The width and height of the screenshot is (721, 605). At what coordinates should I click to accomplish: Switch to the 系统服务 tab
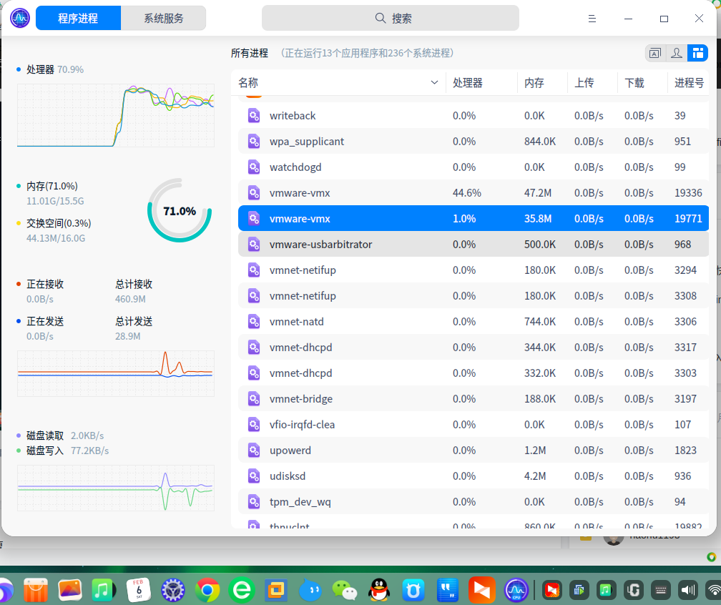click(164, 19)
